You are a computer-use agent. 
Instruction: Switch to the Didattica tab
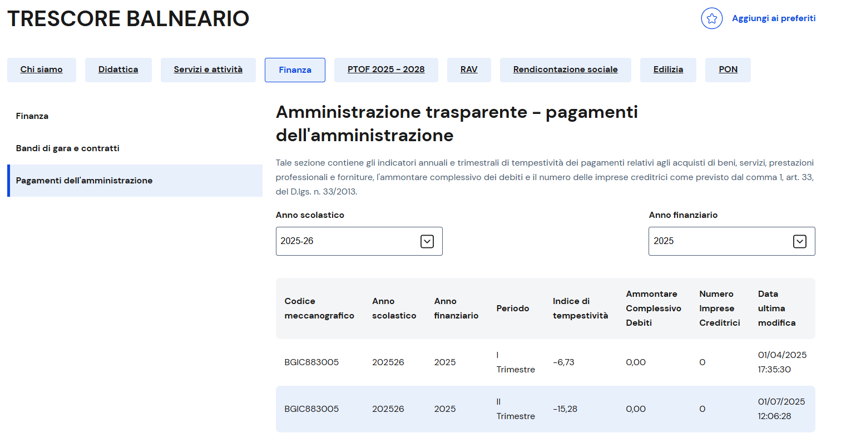point(118,69)
